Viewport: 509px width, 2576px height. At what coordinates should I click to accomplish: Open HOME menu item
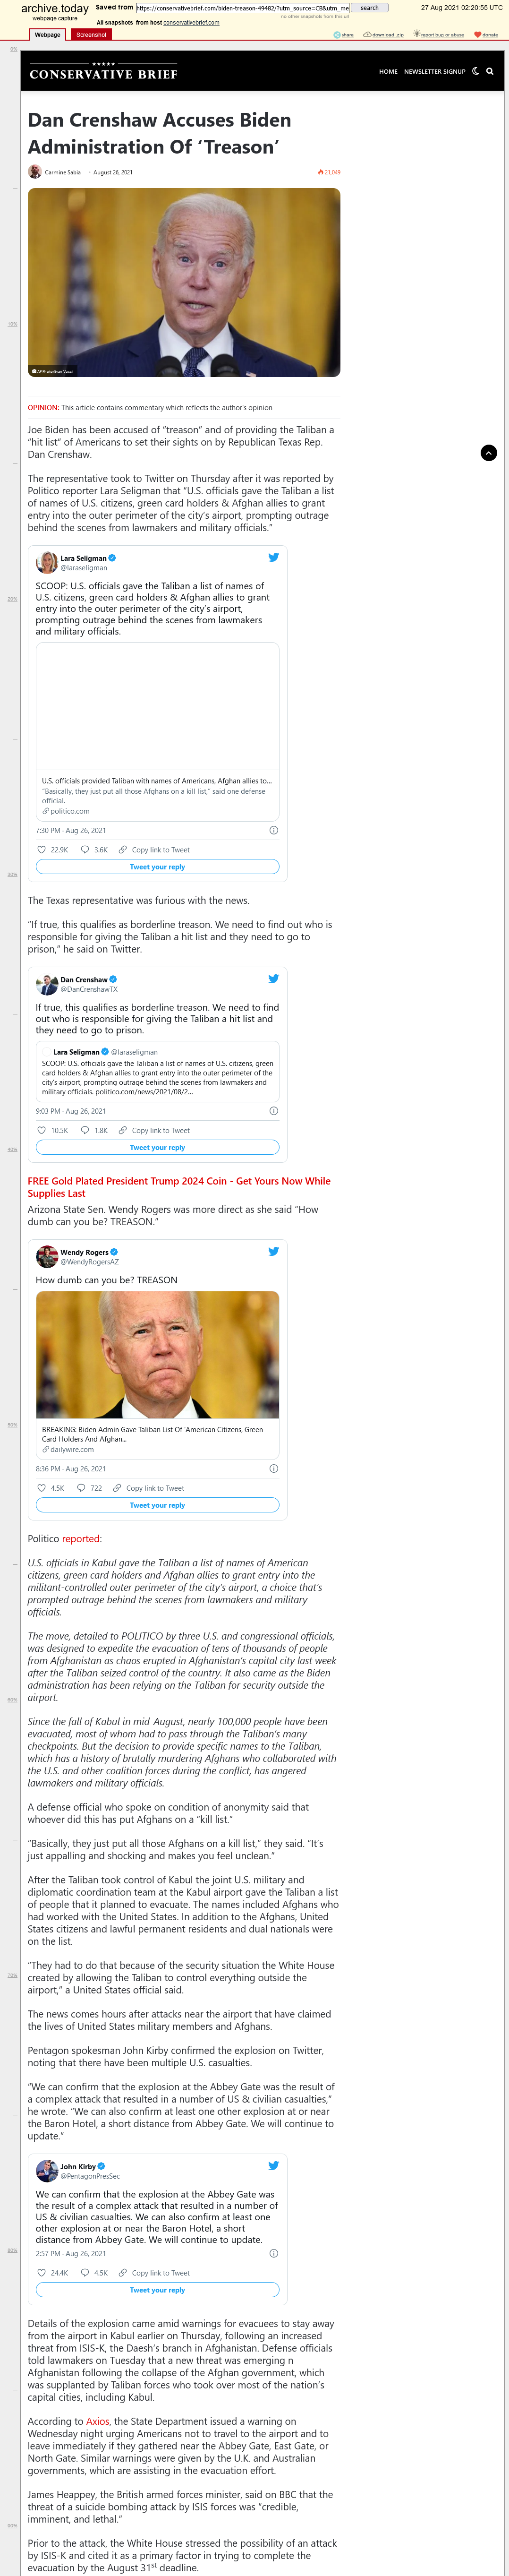click(x=388, y=72)
